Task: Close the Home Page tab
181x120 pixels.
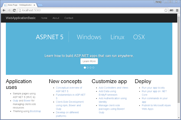Action: coord(34,5)
